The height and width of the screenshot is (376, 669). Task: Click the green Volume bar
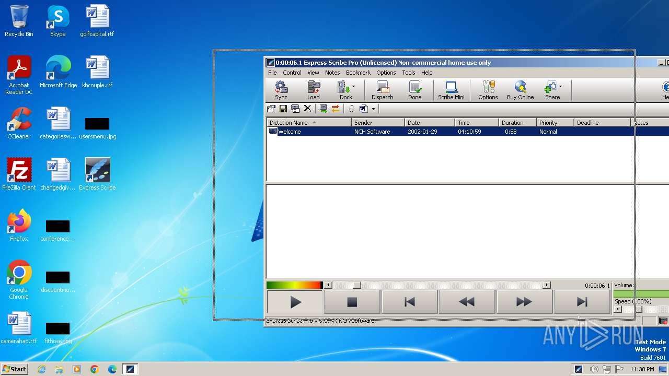pyautogui.click(x=641, y=293)
